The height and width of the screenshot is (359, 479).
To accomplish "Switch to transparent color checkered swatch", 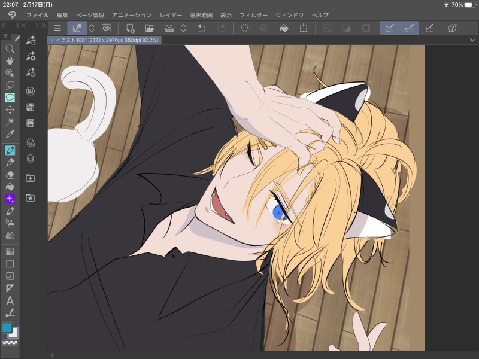I will point(10,343).
